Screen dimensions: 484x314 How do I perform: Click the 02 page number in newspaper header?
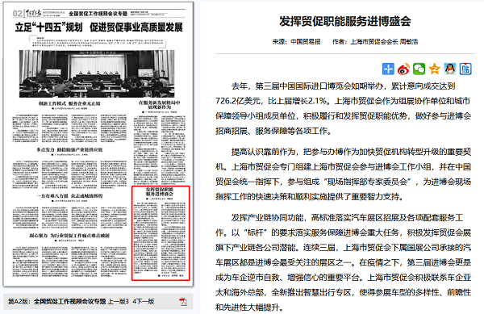(18, 13)
